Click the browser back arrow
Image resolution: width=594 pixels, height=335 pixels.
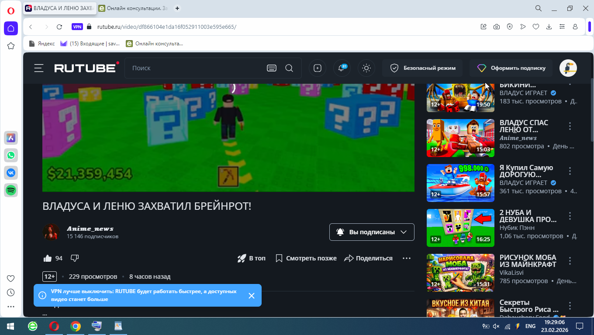(x=31, y=27)
